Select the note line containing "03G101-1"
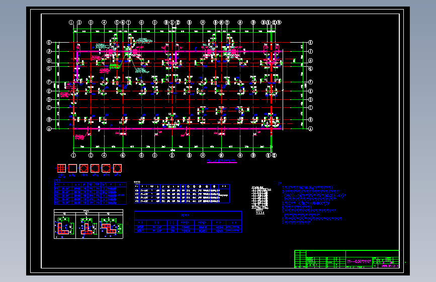 (314, 195)
